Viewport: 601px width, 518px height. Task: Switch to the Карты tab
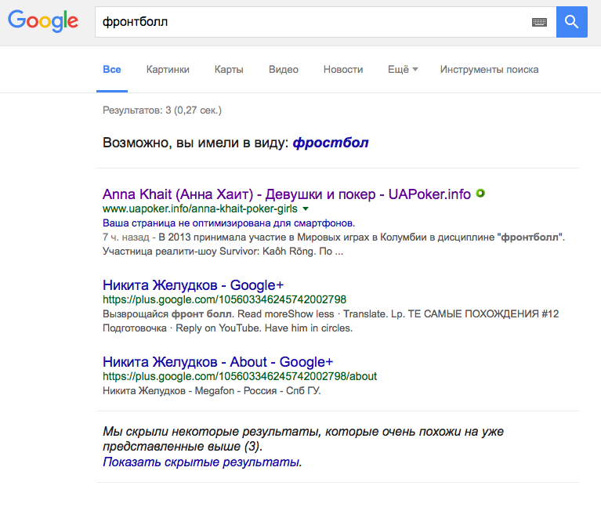229,70
